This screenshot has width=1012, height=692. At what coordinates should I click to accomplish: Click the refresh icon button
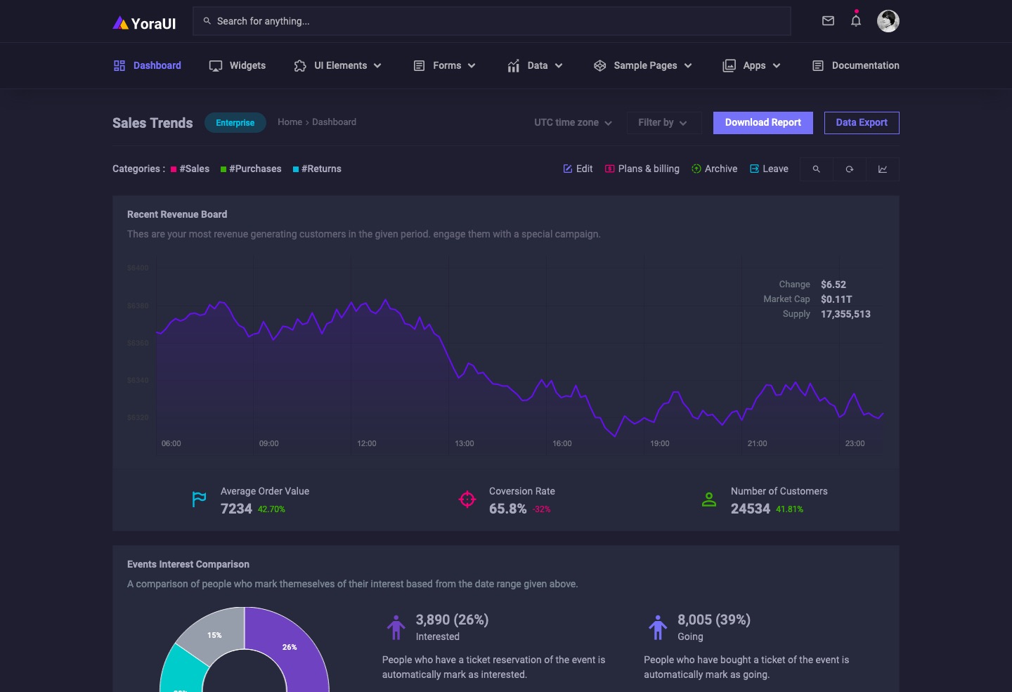pyautogui.click(x=850, y=169)
